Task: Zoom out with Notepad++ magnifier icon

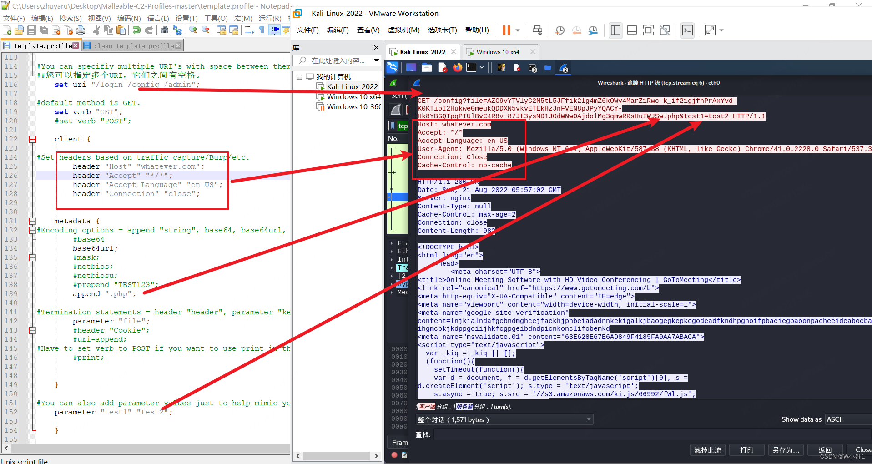Action: tap(206, 30)
